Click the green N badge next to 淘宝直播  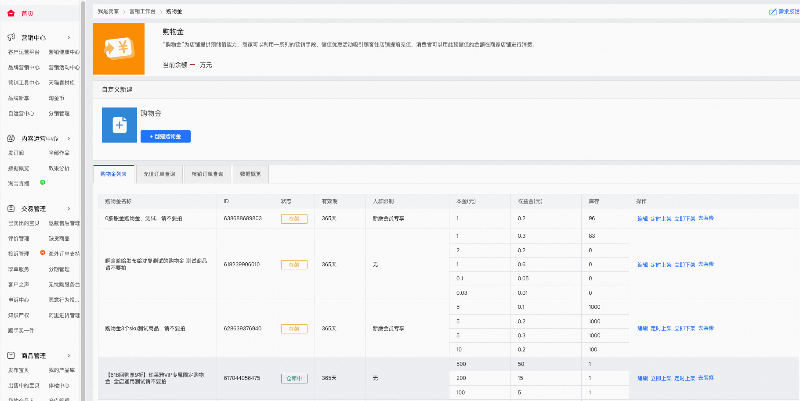click(x=43, y=182)
